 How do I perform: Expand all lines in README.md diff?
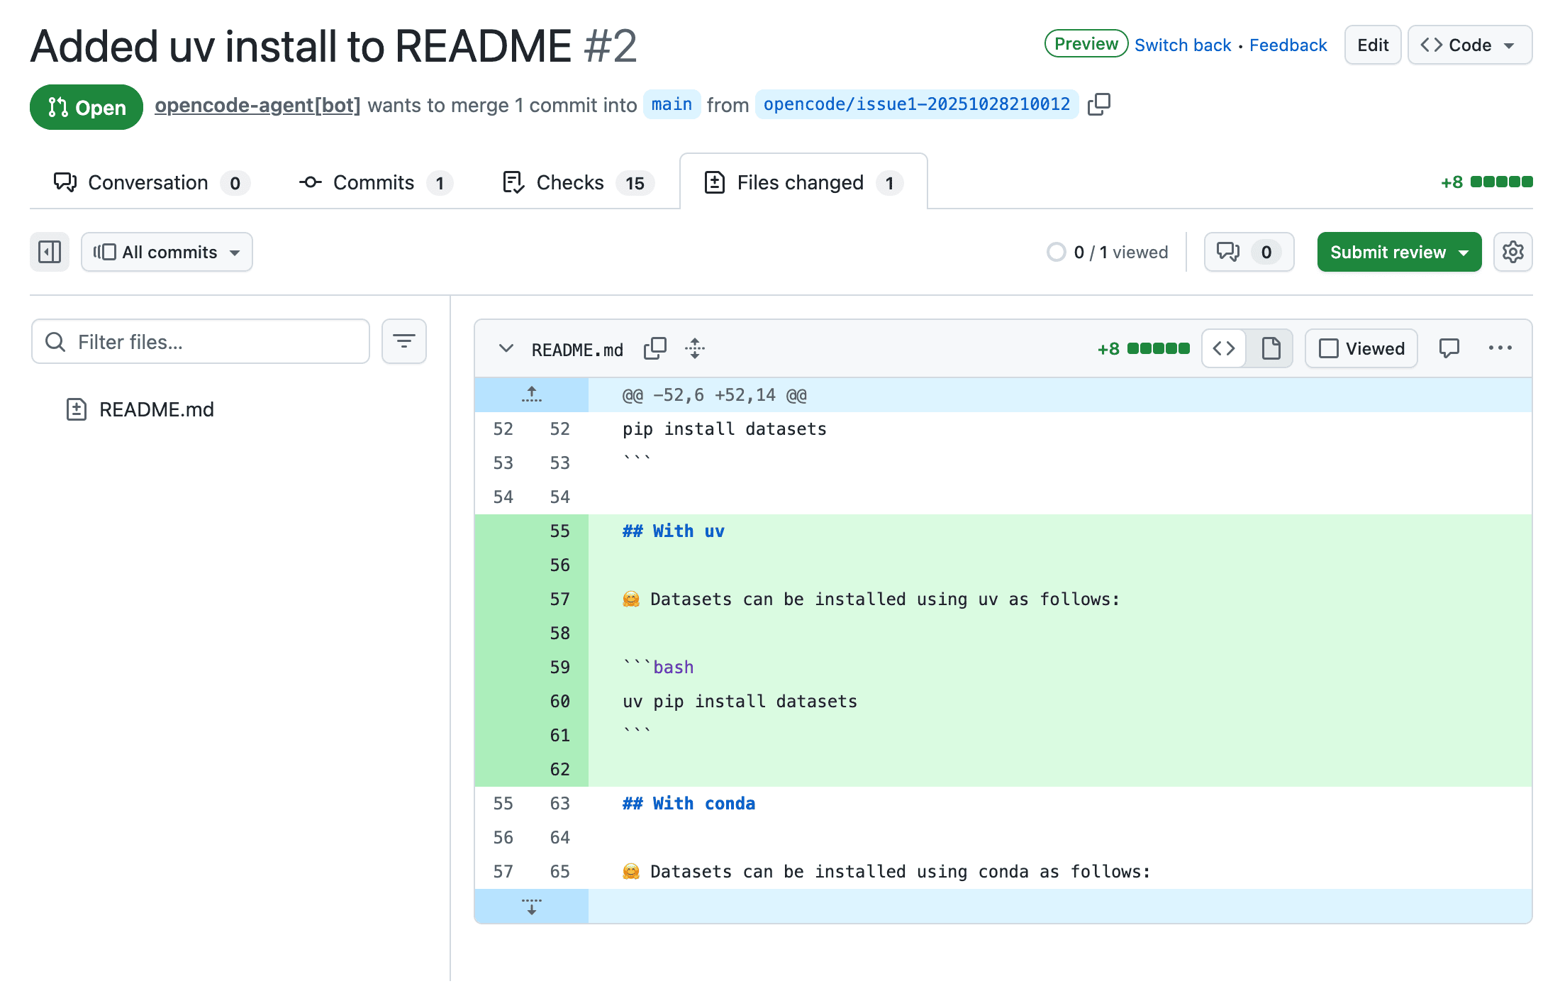695,348
